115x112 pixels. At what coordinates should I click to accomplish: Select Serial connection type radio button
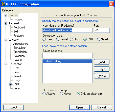click(99, 39)
